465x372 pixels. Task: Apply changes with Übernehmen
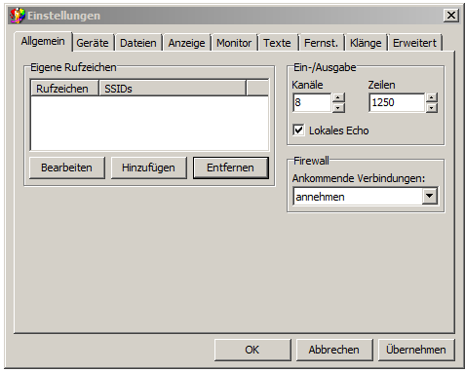pyautogui.click(x=416, y=350)
